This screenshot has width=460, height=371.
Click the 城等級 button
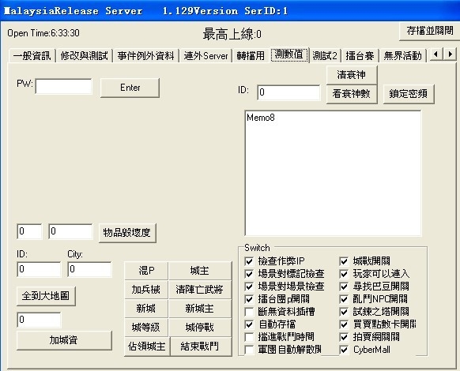146,328
